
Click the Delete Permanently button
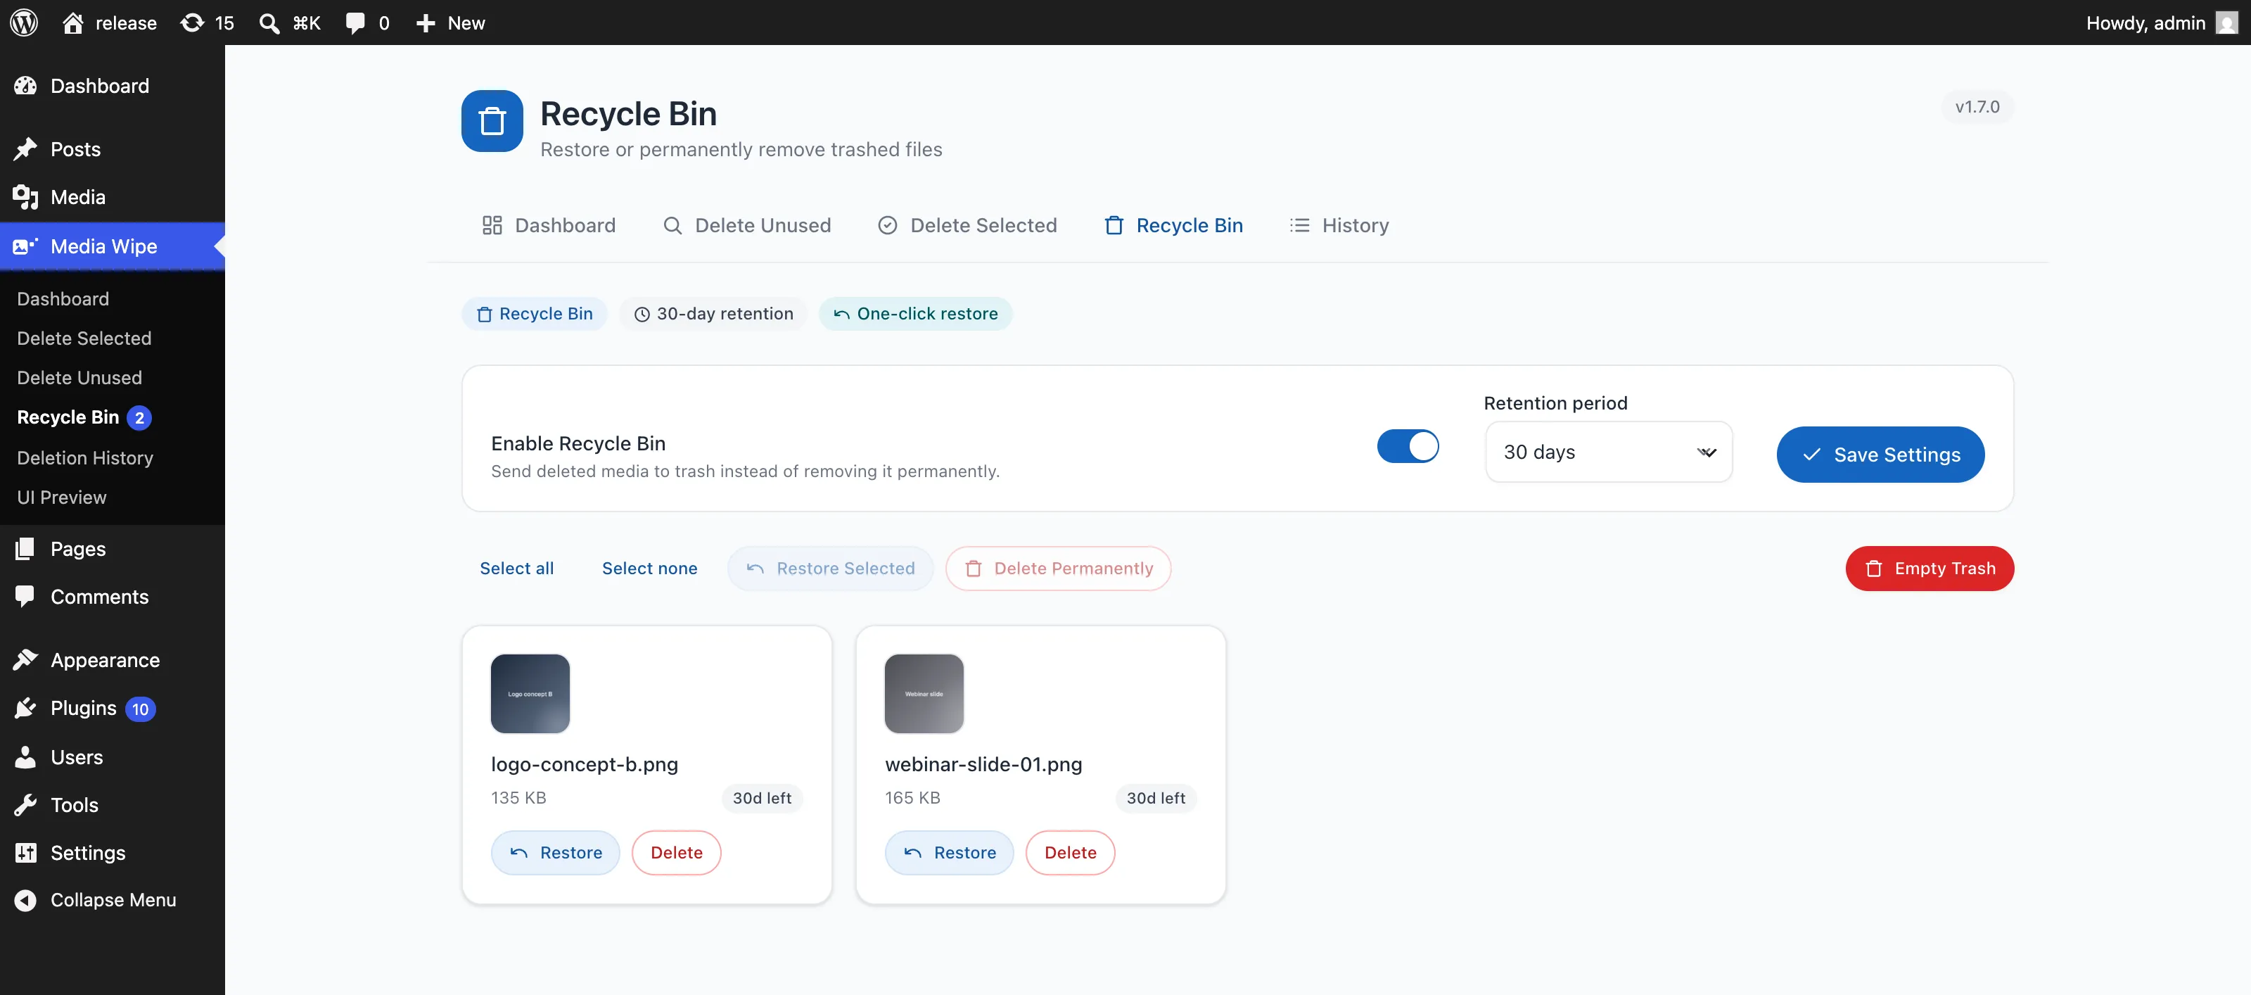1058,569
